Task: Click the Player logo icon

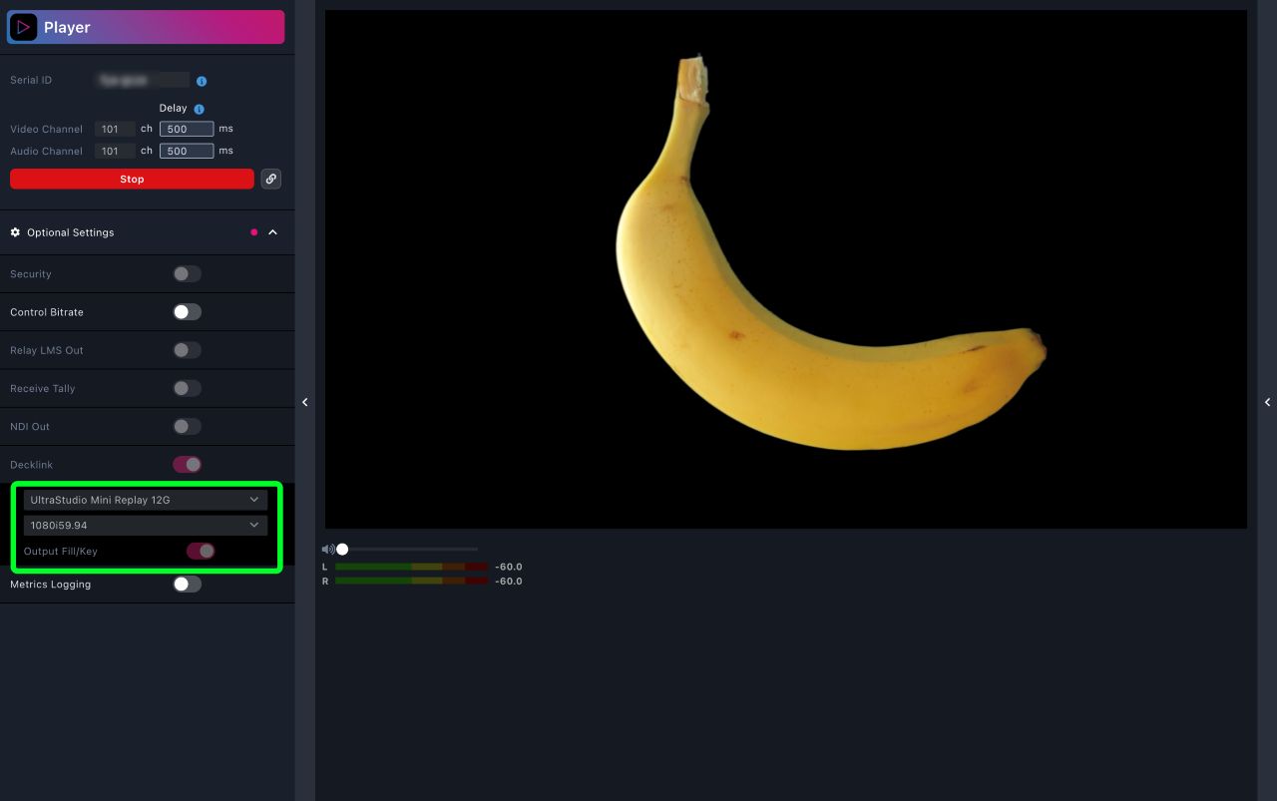Action: [x=23, y=27]
